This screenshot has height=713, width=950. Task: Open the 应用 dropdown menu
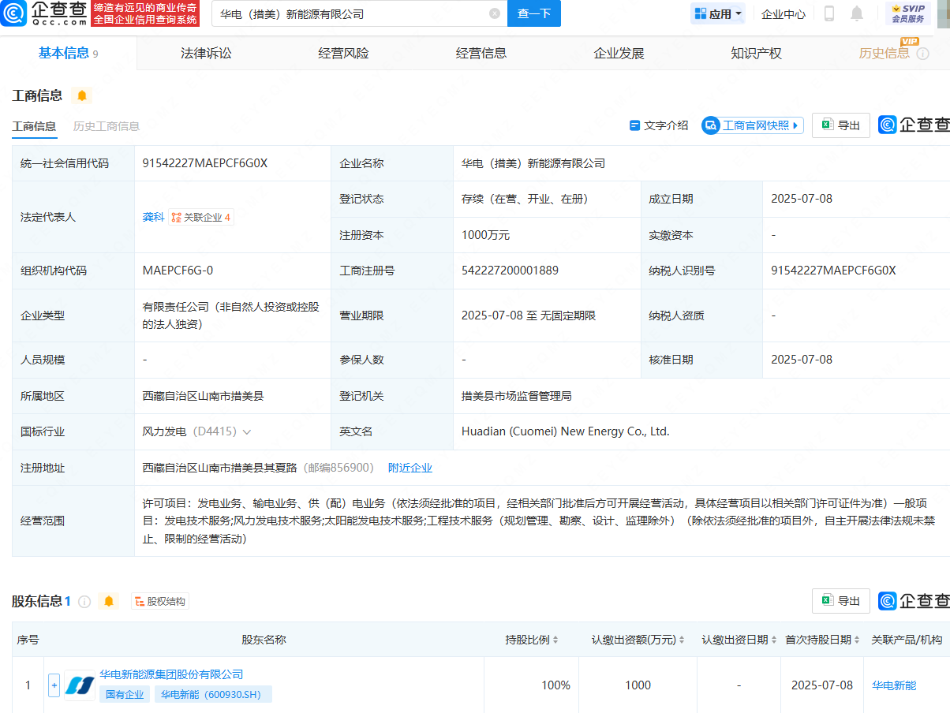point(718,13)
